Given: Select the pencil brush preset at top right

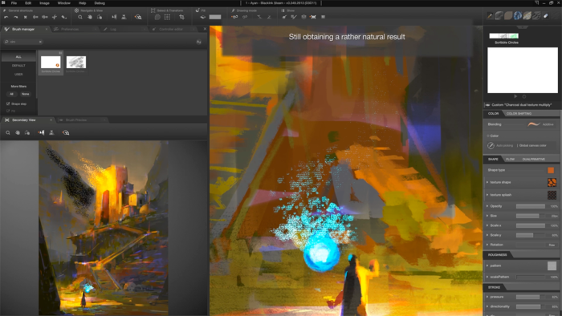Looking at the screenshot, I should click(x=490, y=15).
